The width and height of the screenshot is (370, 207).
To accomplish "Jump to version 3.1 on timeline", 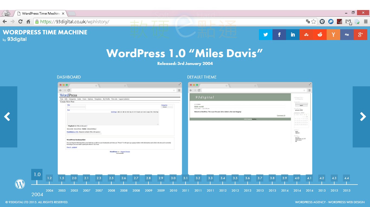I will click(x=186, y=178).
